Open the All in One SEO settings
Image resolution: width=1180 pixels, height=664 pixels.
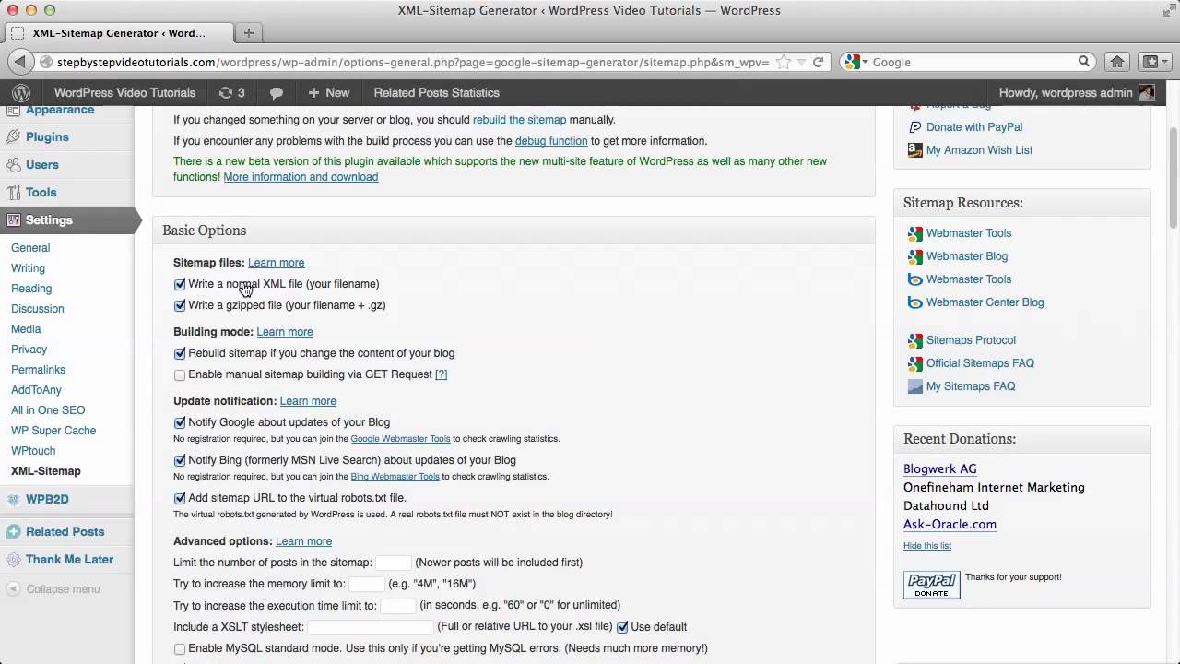[x=48, y=410]
